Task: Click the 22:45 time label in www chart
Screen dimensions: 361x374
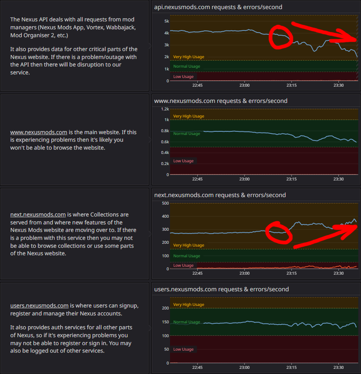Action: pyautogui.click(x=197, y=179)
